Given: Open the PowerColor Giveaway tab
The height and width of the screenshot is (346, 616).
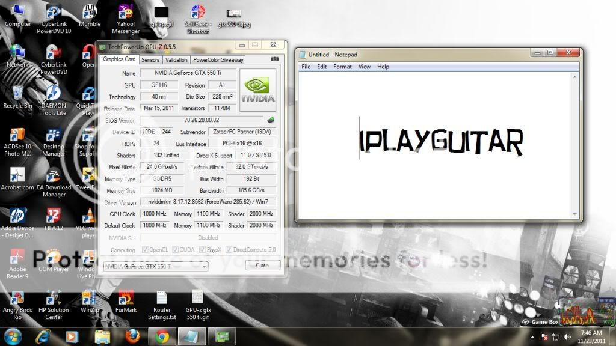Looking at the screenshot, I should click(x=218, y=60).
